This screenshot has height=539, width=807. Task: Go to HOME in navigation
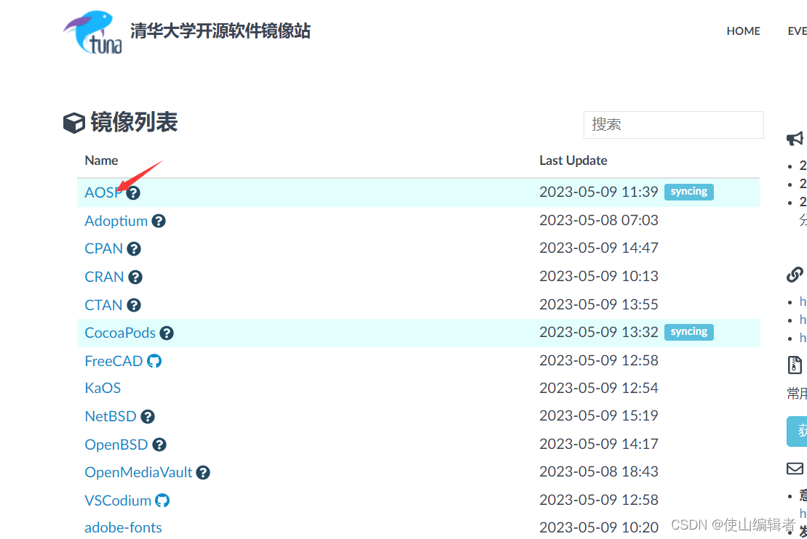click(x=743, y=31)
